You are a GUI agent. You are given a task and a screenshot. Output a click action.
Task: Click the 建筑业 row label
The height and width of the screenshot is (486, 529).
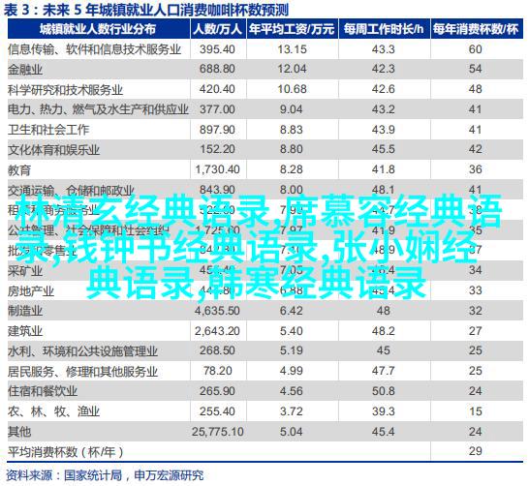coord(25,331)
